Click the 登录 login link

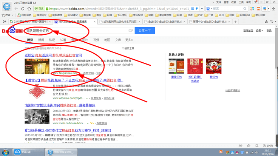coord(269,31)
